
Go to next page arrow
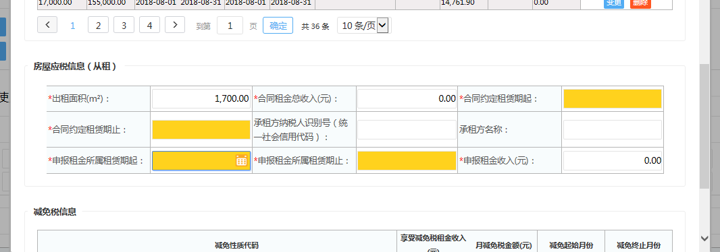pyautogui.click(x=174, y=25)
